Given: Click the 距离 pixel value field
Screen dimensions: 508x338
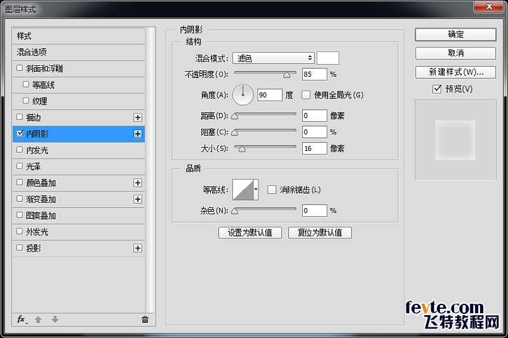Looking at the screenshot, I should (x=314, y=116).
